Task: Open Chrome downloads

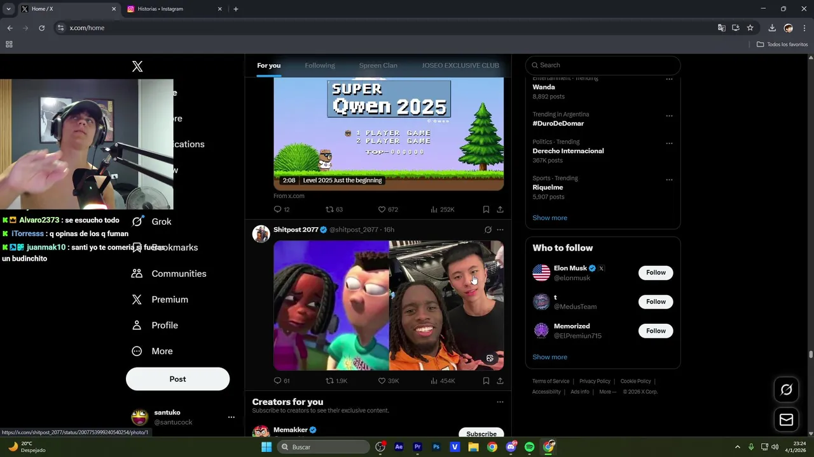Action: point(771,28)
